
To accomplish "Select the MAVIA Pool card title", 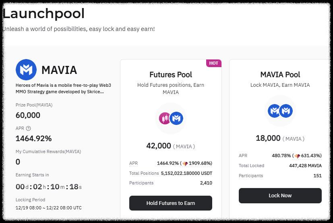I will click(x=280, y=75).
